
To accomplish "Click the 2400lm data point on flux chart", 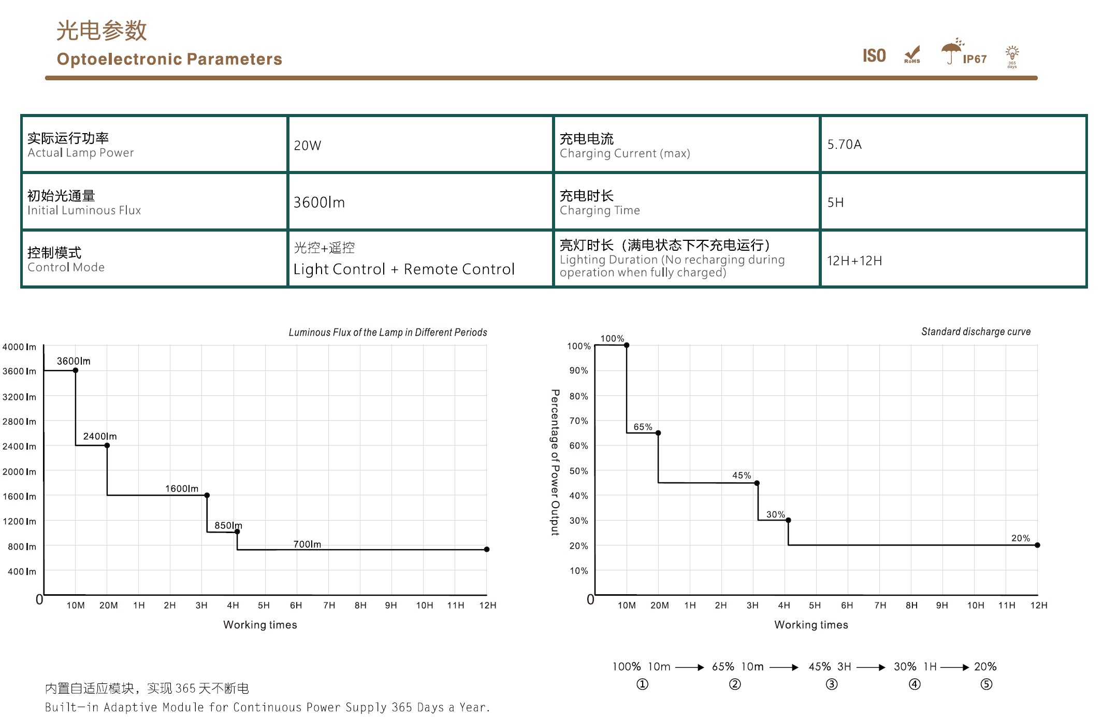I will point(107,446).
